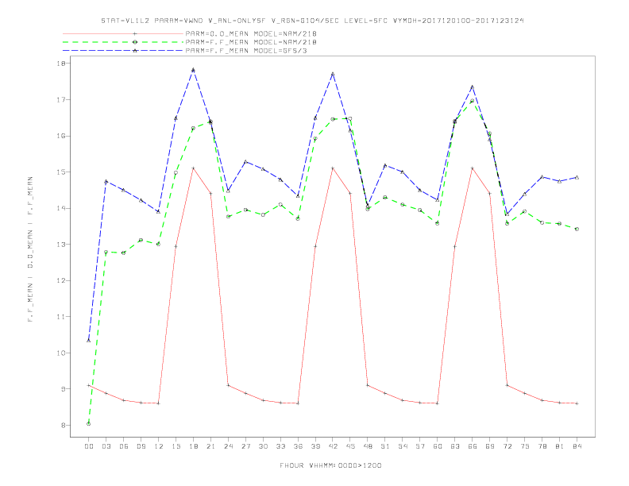Screen dimensions: 629x486
Task: Click y-axis tick label 17
Action: click(61, 99)
